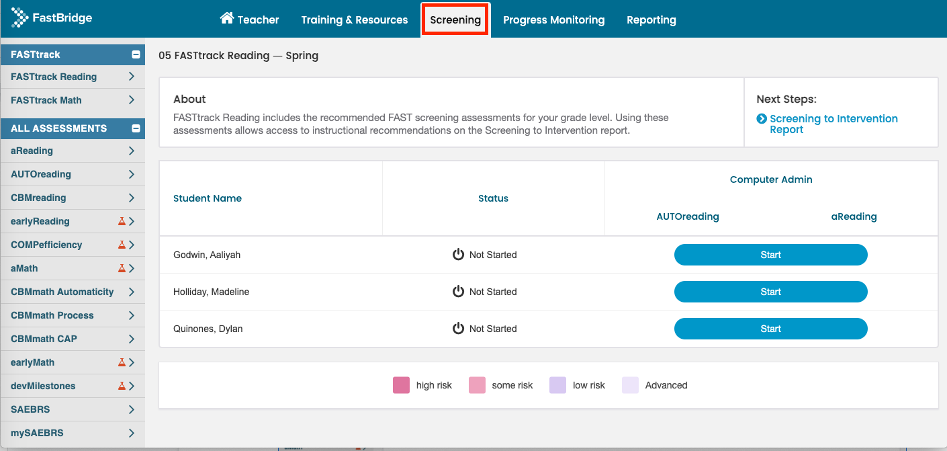Sort by Student Name column header

pyautogui.click(x=208, y=198)
